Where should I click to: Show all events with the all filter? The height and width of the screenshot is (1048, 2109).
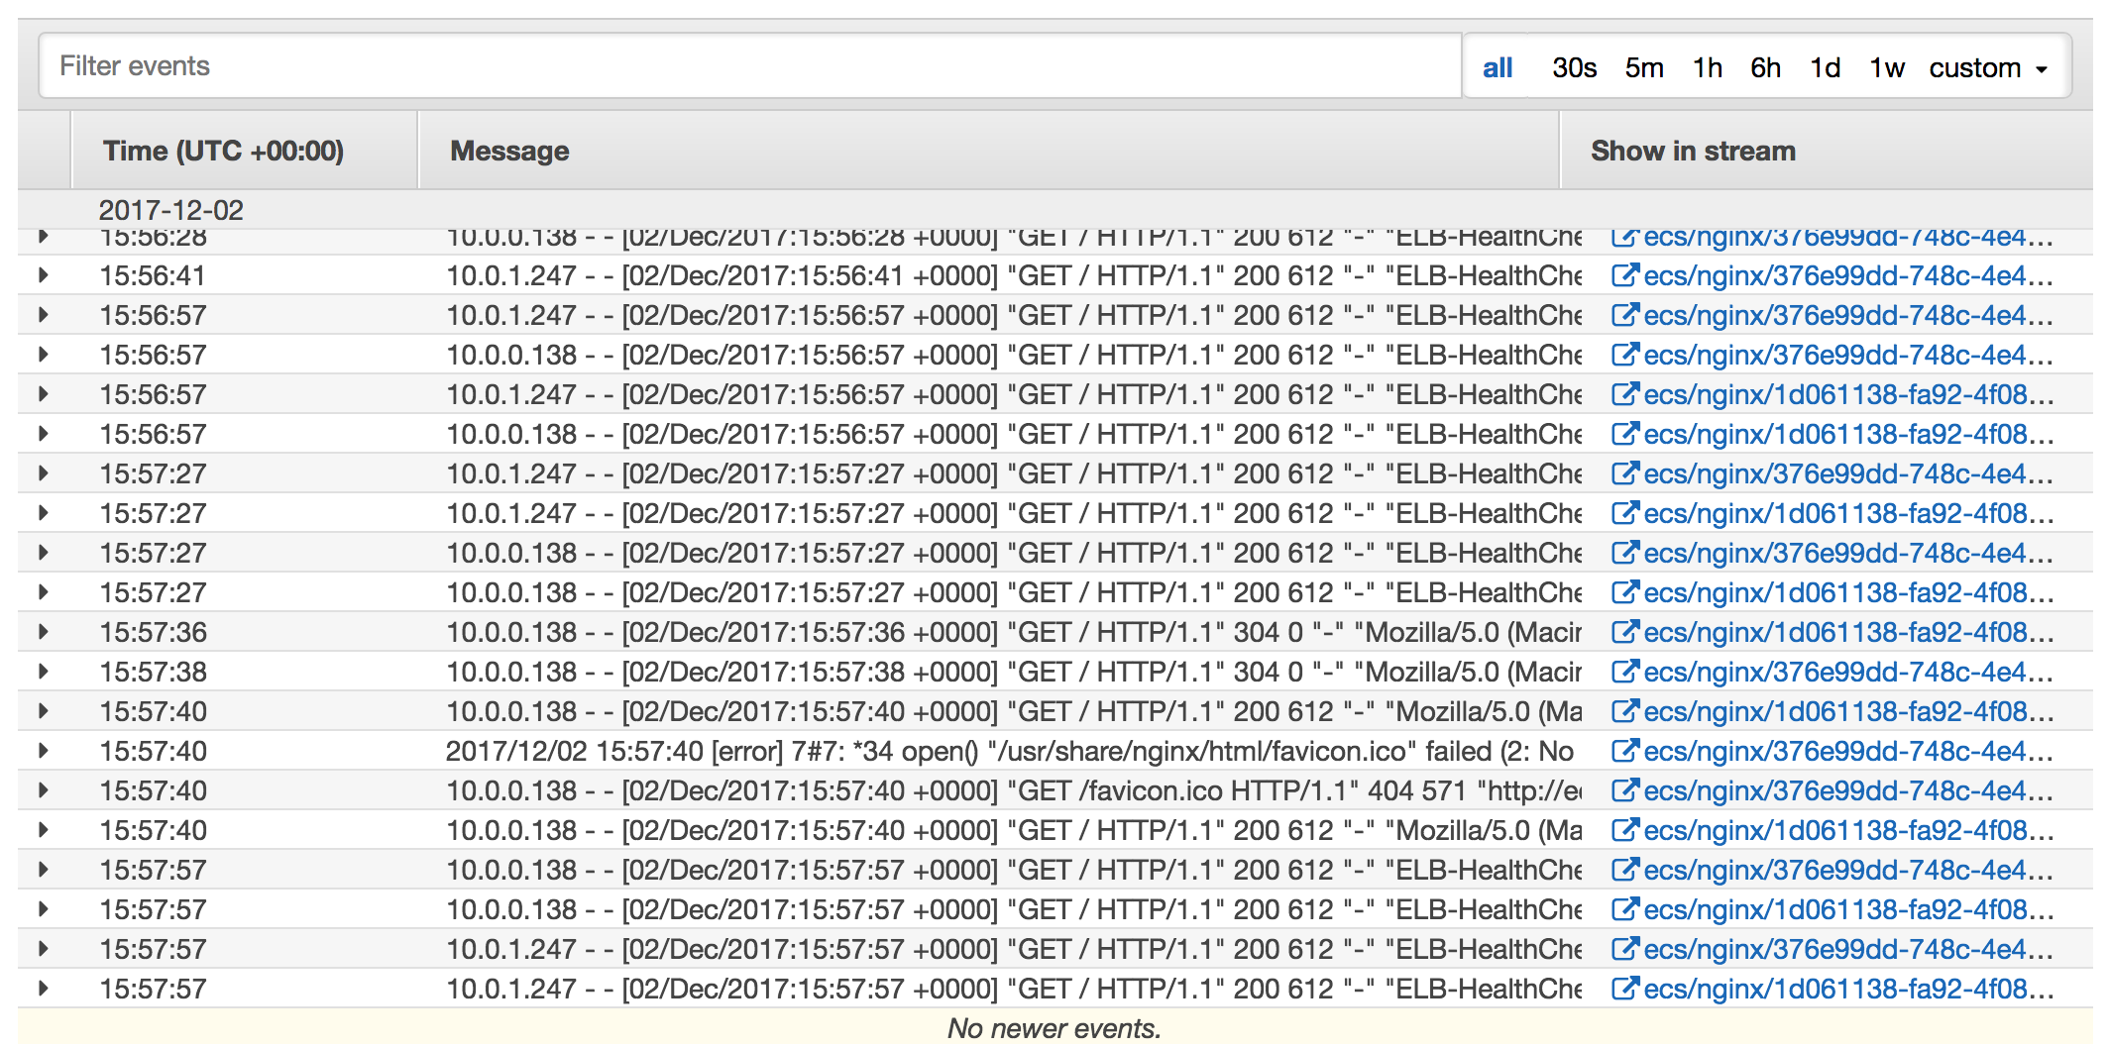point(1497,67)
